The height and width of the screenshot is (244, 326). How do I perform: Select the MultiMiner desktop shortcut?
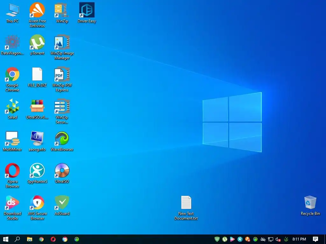[12, 141]
